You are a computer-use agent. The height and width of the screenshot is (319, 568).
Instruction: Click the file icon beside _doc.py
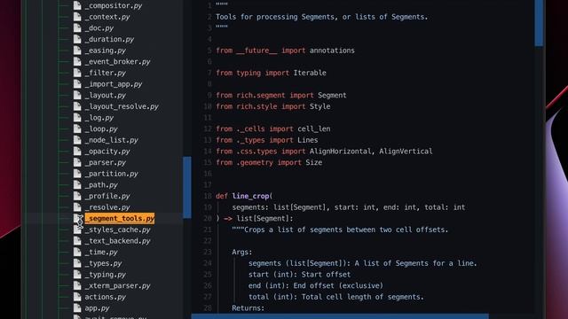[77, 27]
